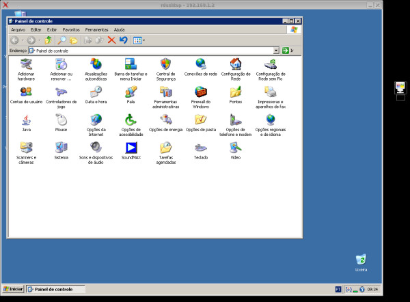Open the Sistema icon
The image size is (410, 302).
(61, 151)
